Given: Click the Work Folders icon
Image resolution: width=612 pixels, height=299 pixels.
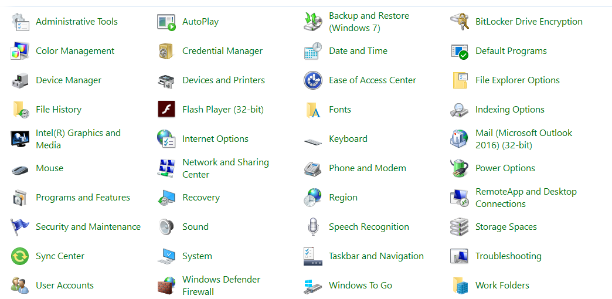Looking at the screenshot, I should pyautogui.click(x=460, y=286).
